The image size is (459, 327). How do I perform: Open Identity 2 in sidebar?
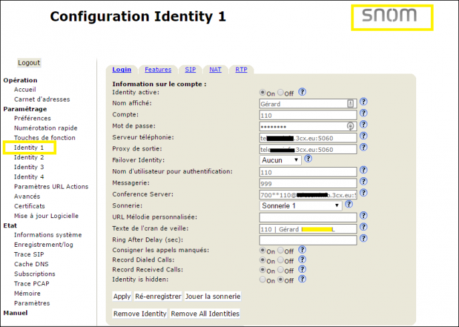(29, 157)
